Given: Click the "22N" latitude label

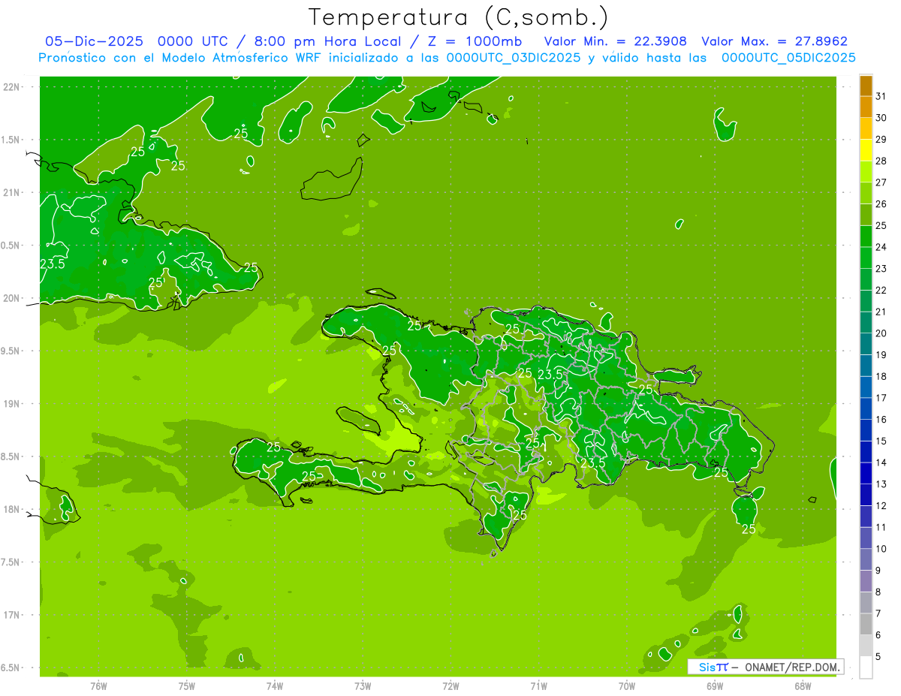Looking at the screenshot, I should (11, 87).
